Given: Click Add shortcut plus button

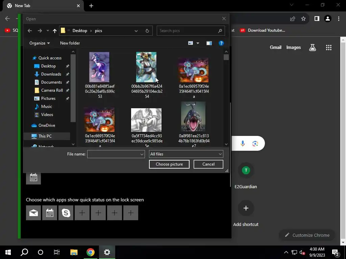Looking at the screenshot, I should [246, 208].
